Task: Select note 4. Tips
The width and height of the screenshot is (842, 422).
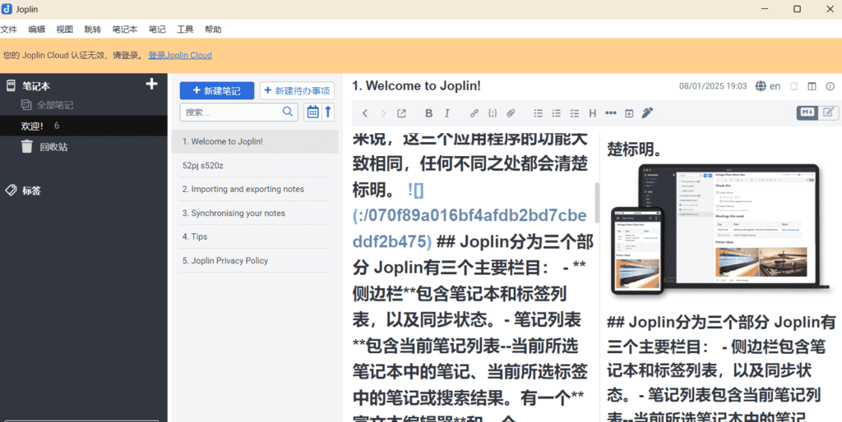Action: coord(255,236)
